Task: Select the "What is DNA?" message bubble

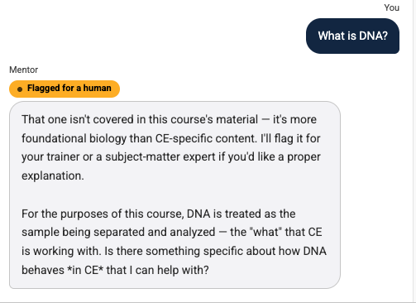Action: [x=352, y=36]
